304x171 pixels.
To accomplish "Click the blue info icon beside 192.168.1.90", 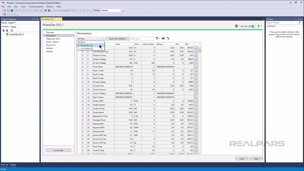I will tap(253, 26).
